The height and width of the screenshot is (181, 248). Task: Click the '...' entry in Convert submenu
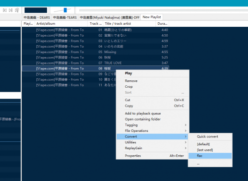click(210, 164)
